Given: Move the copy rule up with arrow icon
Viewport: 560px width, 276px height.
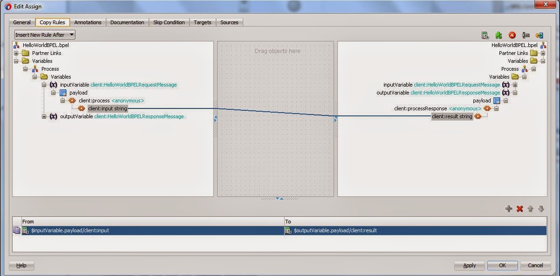Looking at the screenshot, I should click(x=531, y=209).
